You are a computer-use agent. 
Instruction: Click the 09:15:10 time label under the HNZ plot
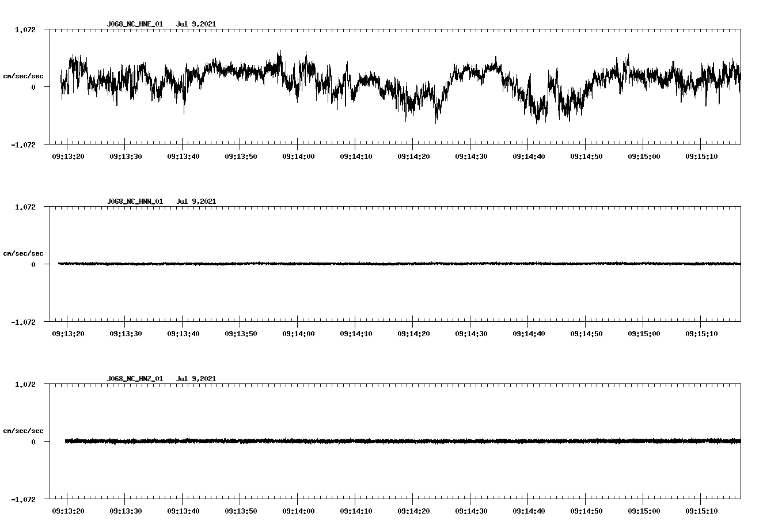[701, 511]
